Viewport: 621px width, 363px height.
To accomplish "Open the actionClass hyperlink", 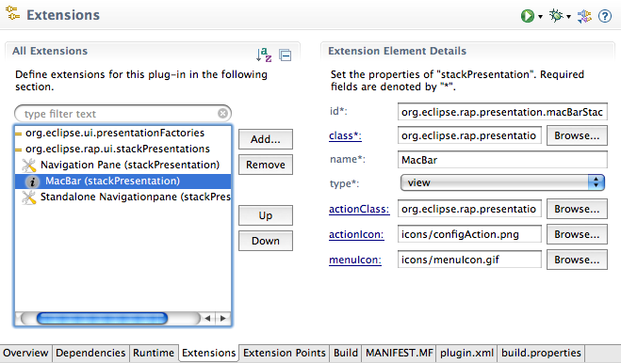I will (x=359, y=209).
